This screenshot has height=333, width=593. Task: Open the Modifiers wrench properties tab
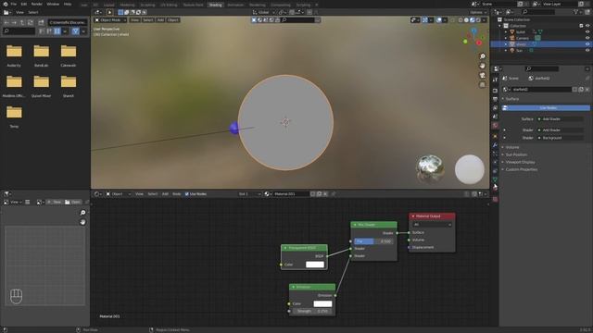click(x=495, y=145)
